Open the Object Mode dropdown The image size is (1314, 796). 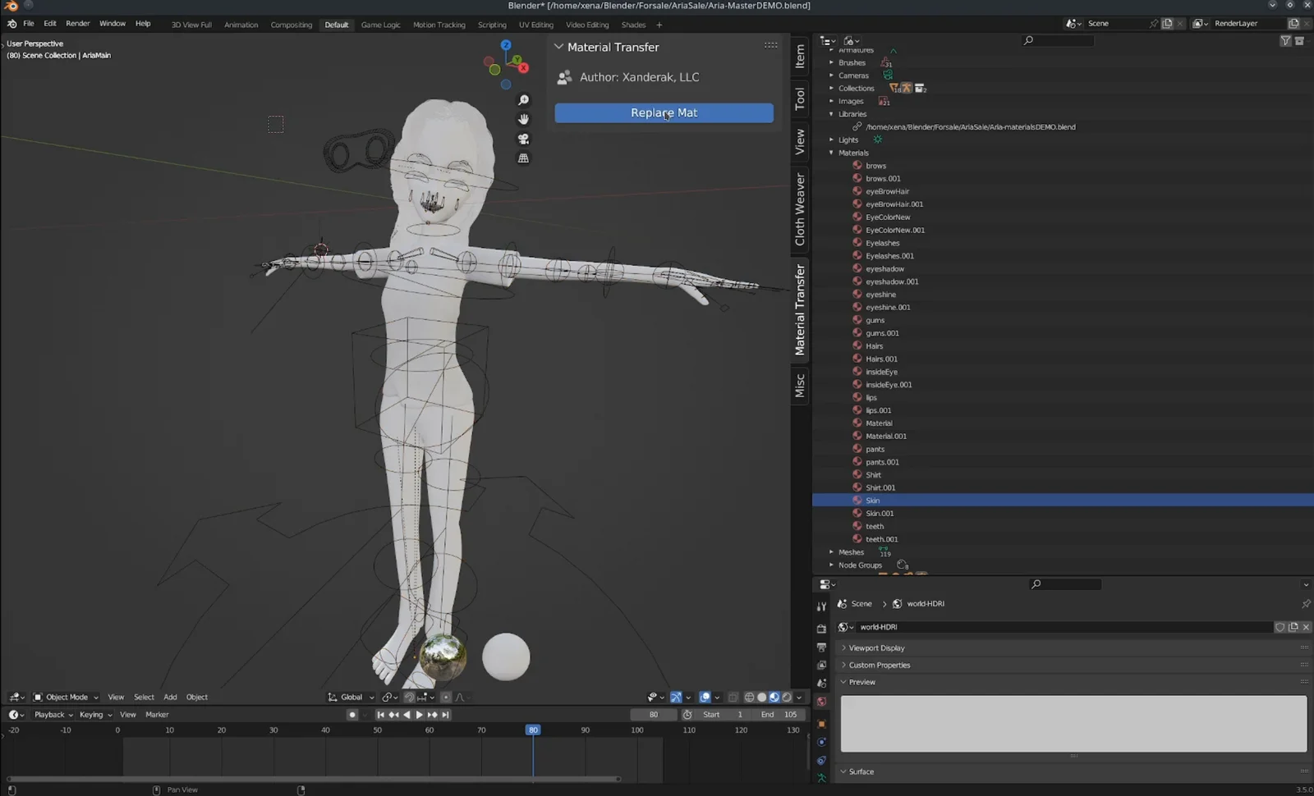coord(64,697)
